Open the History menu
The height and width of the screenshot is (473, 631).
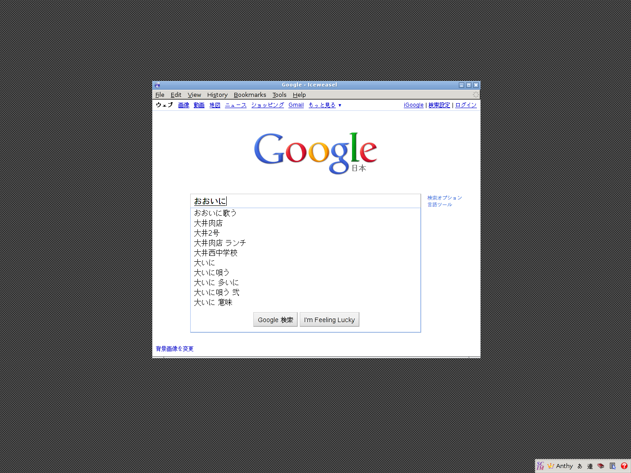coord(217,95)
